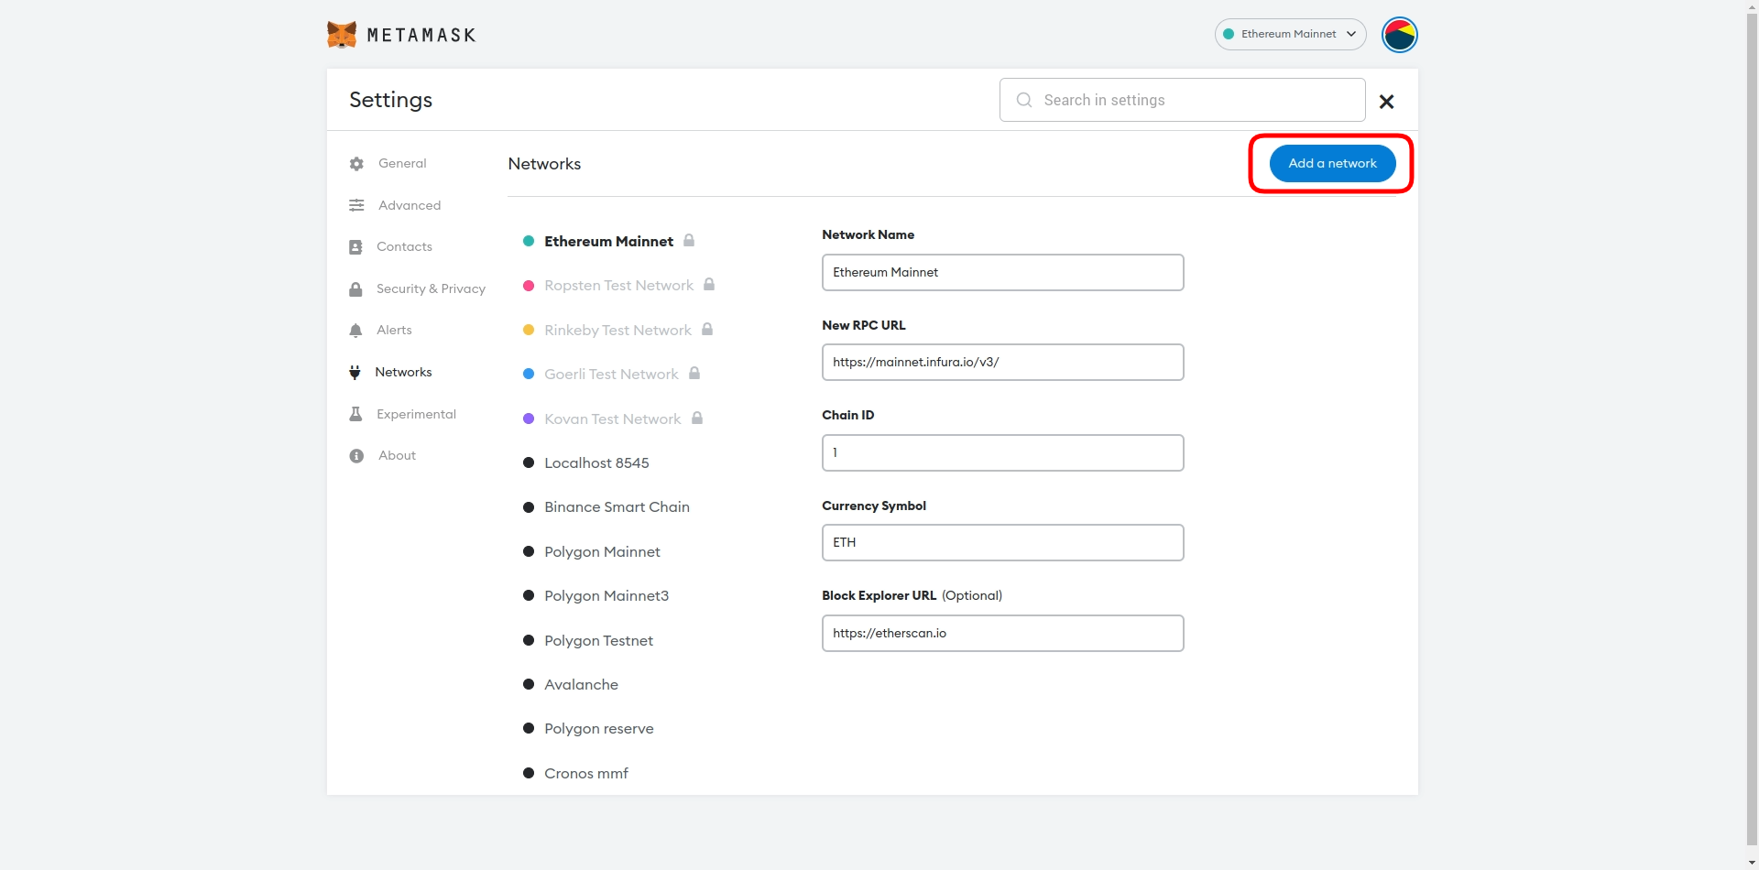Click the MetaMask fox logo

pos(342,35)
